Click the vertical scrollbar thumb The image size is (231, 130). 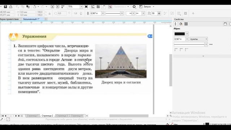point(171,70)
